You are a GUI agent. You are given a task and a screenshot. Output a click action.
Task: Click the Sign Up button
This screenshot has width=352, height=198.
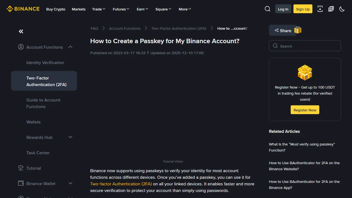click(303, 9)
